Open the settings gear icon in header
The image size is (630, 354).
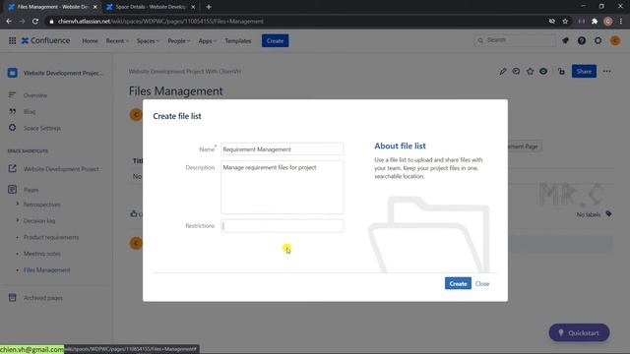pyautogui.click(x=598, y=40)
